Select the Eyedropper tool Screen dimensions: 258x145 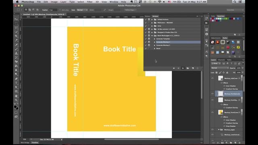point(16,40)
